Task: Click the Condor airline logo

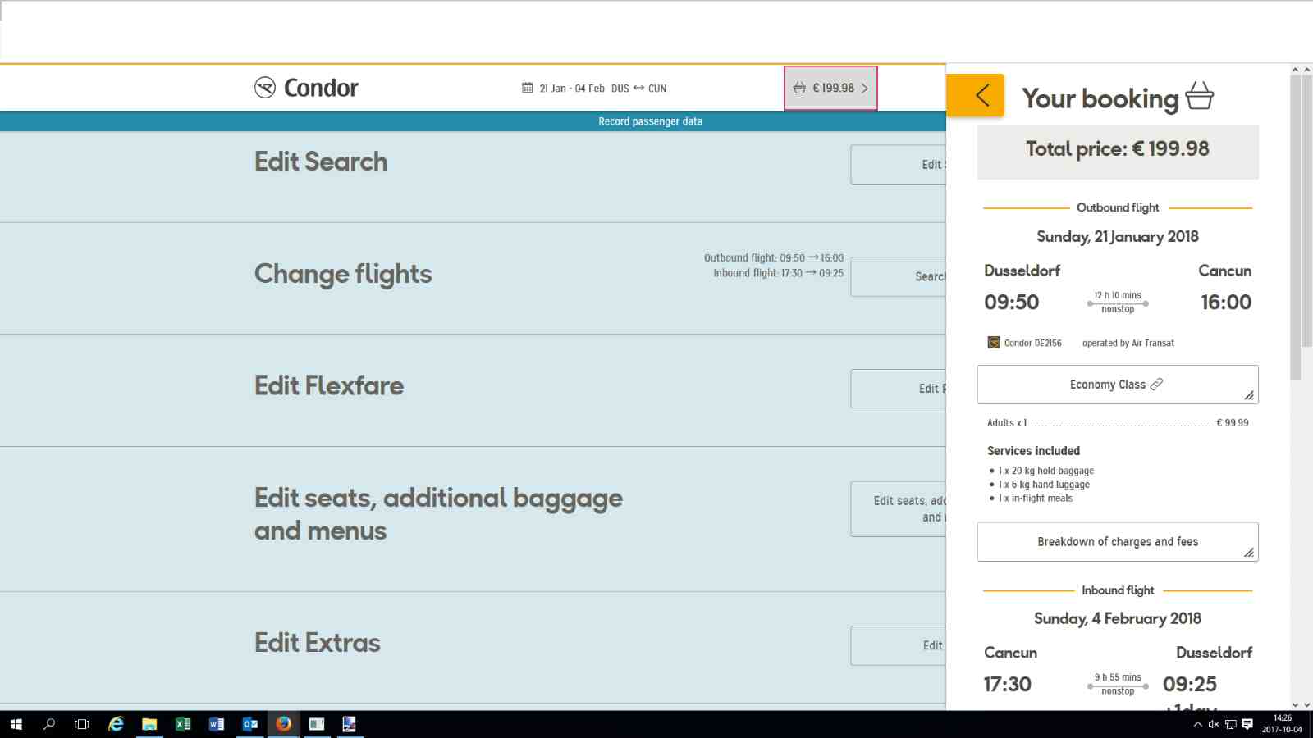Action: coord(306,88)
